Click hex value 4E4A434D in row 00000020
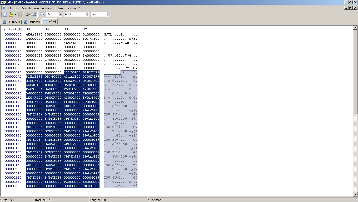358x202 pixels. [72, 43]
